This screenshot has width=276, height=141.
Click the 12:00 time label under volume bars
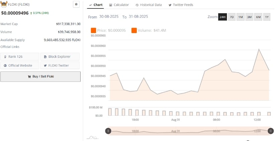pyautogui.click(x=257, y=120)
